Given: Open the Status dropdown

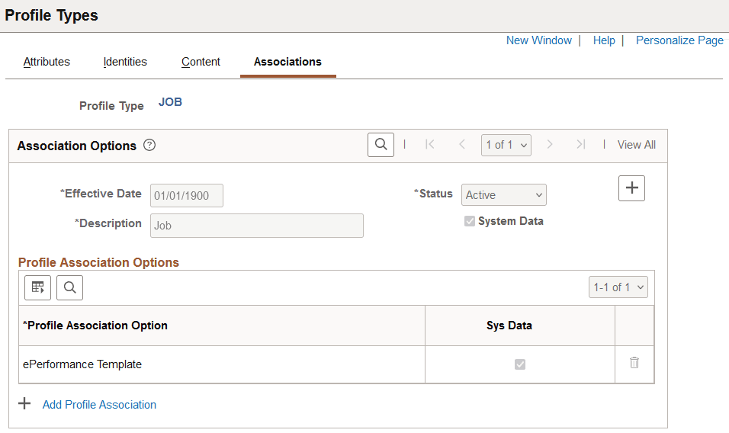Looking at the screenshot, I should [x=503, y=194].
